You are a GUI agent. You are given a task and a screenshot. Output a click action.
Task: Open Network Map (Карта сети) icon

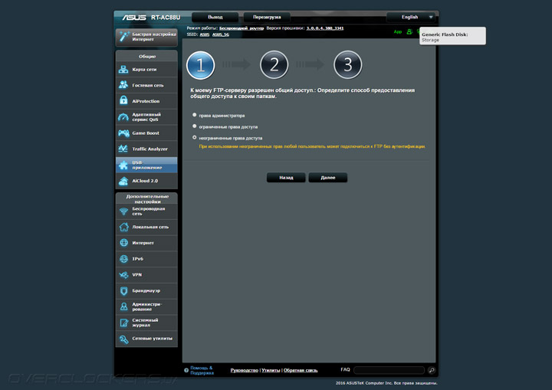tap(123, 69)
